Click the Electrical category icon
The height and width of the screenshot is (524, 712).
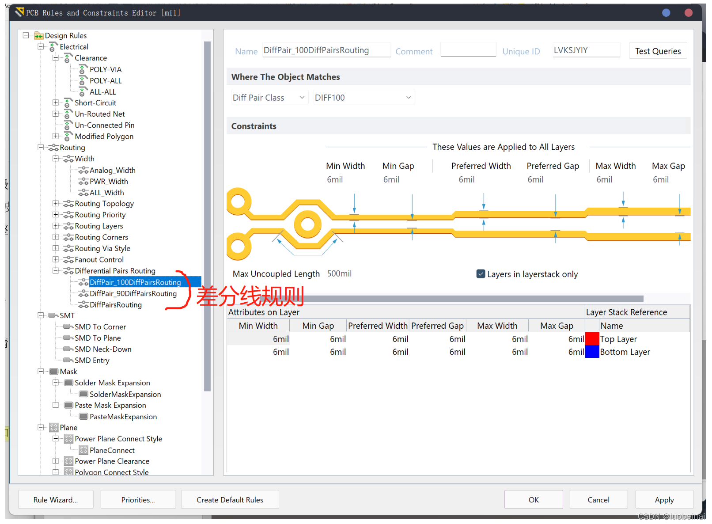point(53,47)
